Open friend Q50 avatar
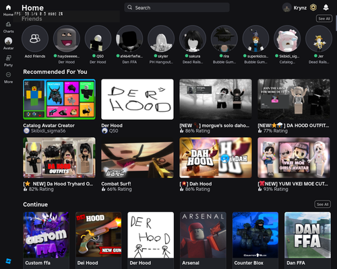The image size is (337, 269). [98, 38]
